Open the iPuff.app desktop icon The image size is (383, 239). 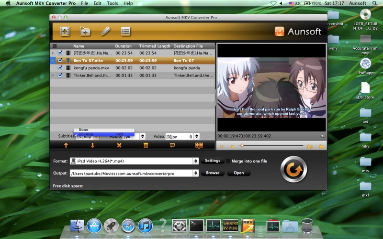pos(365,66)
